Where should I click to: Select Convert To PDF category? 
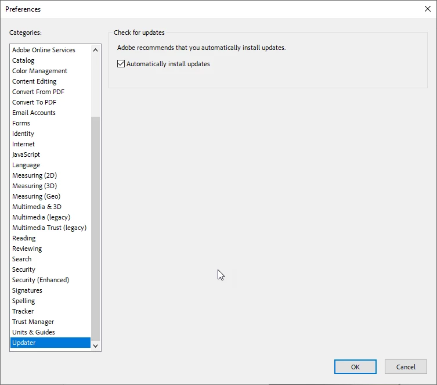[50, 102]
